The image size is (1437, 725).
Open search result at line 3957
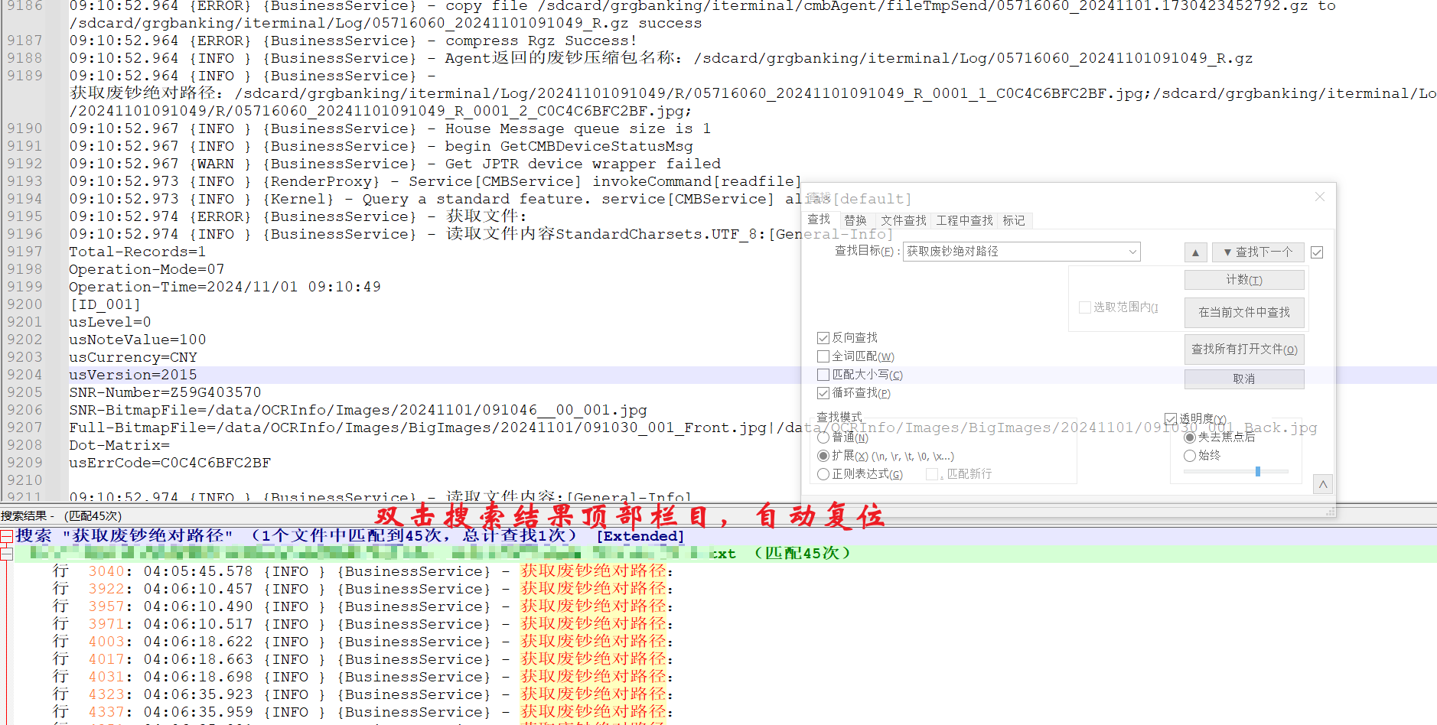363,606
